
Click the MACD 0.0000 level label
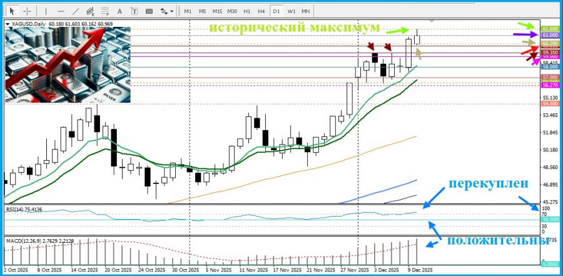pos(550,263)
